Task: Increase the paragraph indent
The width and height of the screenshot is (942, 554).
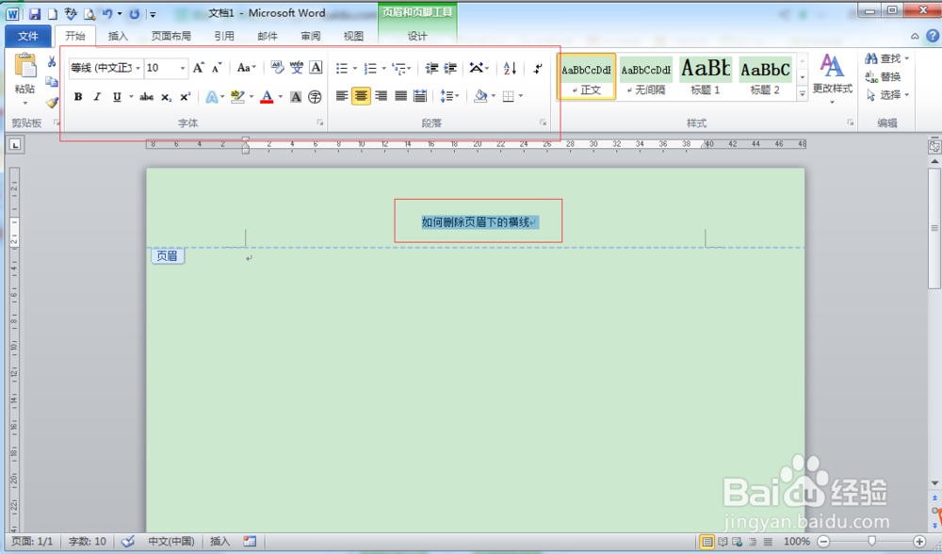Action: click(x=450, y=68)
